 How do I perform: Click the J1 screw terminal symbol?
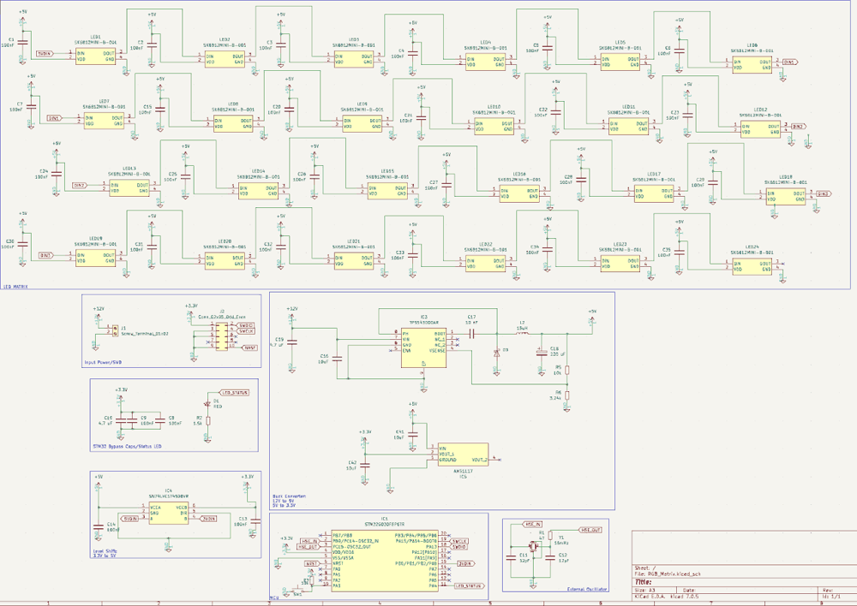coord(115,330)
